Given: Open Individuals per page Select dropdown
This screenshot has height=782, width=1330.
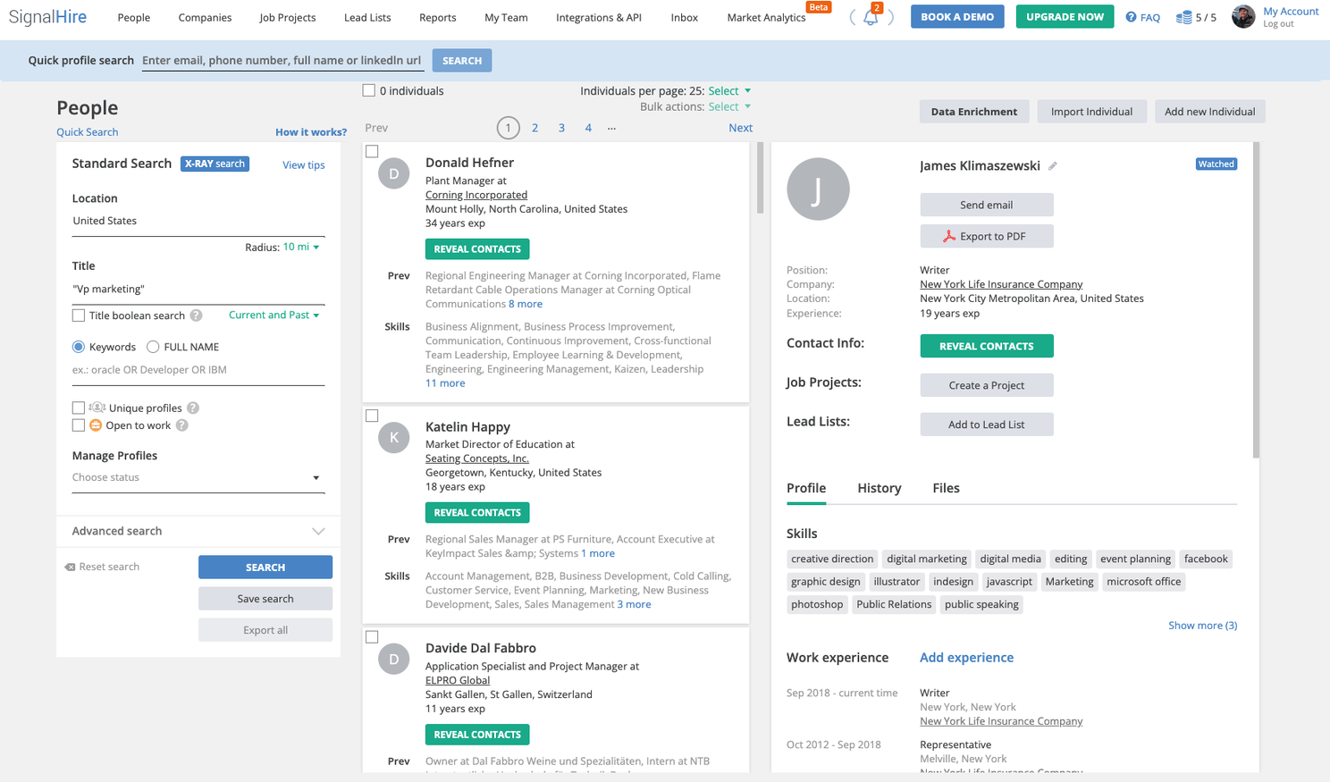Looking at the screenshot, I should tap(729, 91).
